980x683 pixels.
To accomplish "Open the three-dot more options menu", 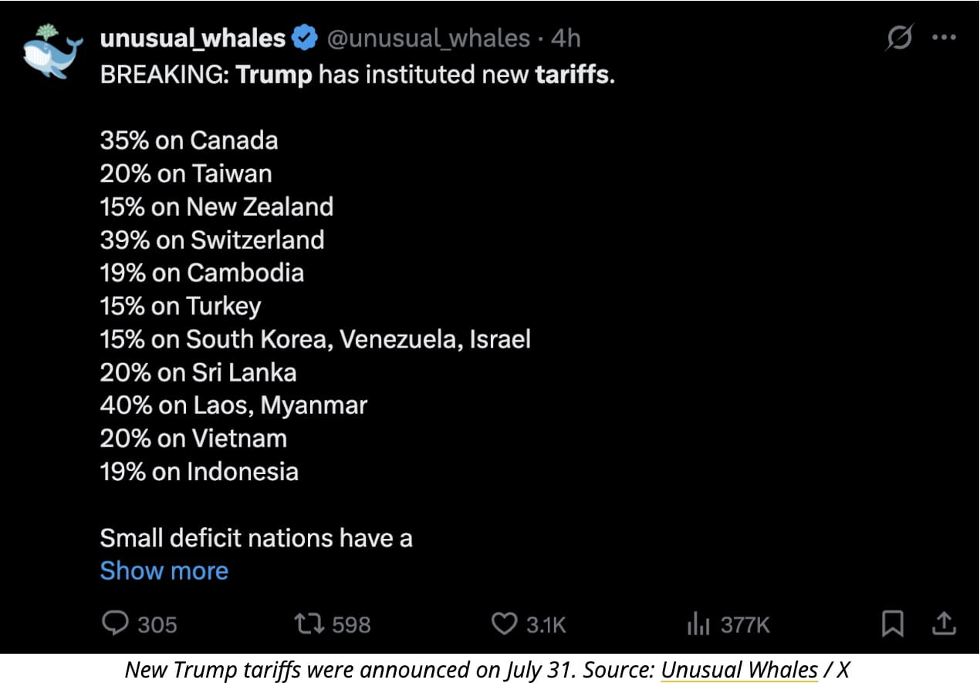I will tap(945, 37).
